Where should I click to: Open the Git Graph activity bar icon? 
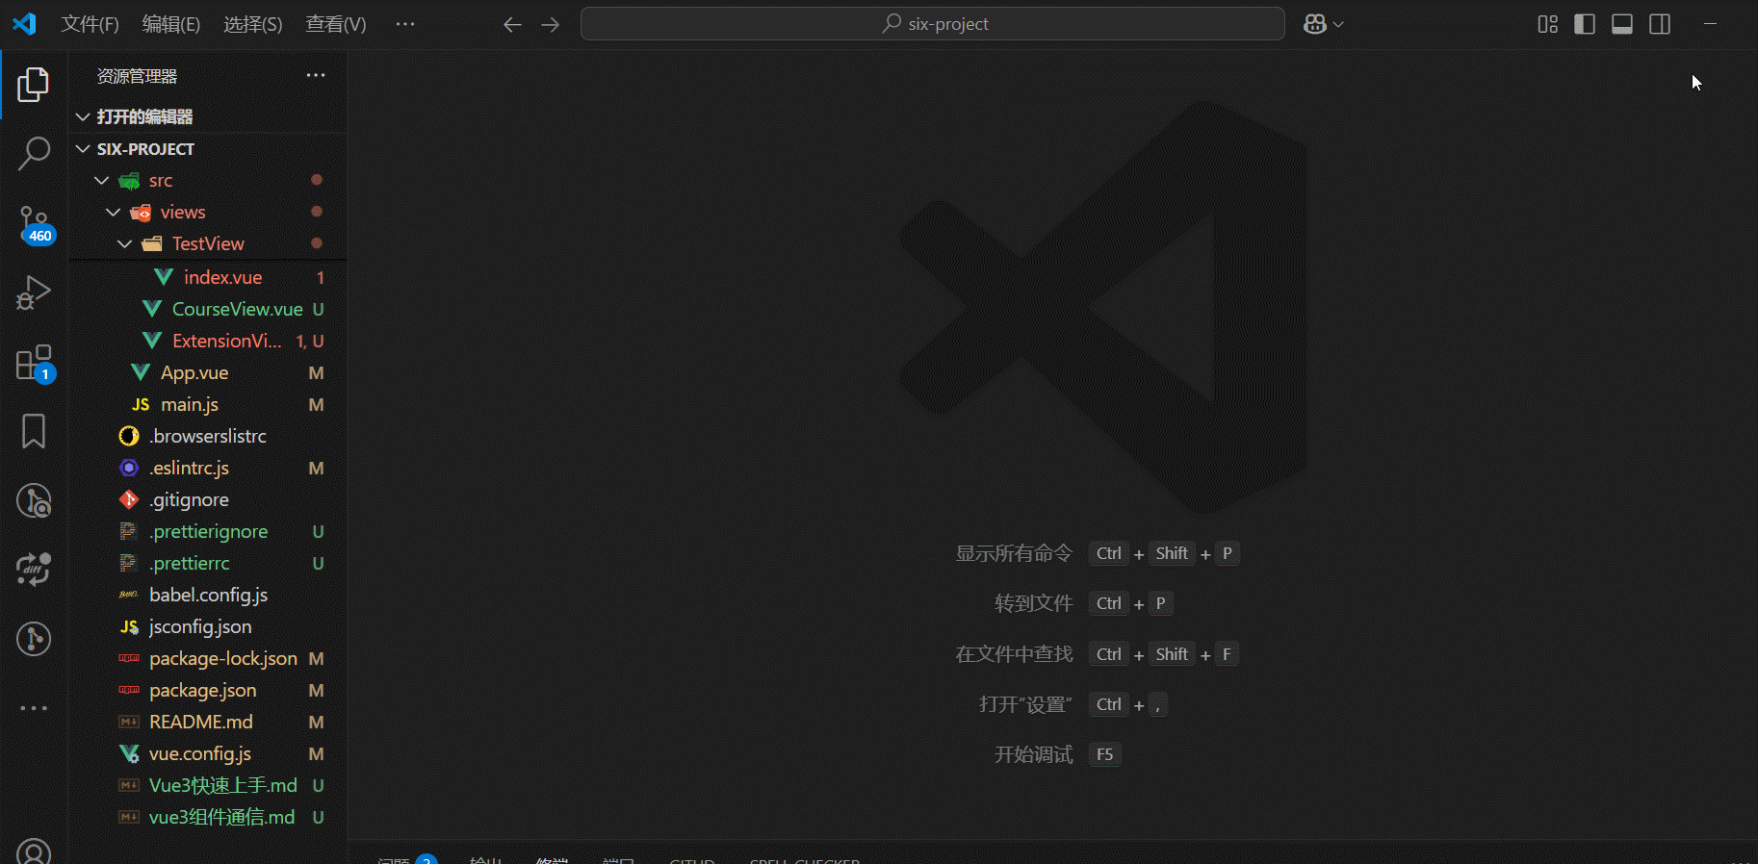(x=34, y=639)
